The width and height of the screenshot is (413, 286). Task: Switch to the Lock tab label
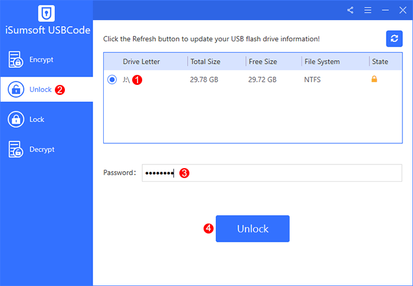coord(37,119)
